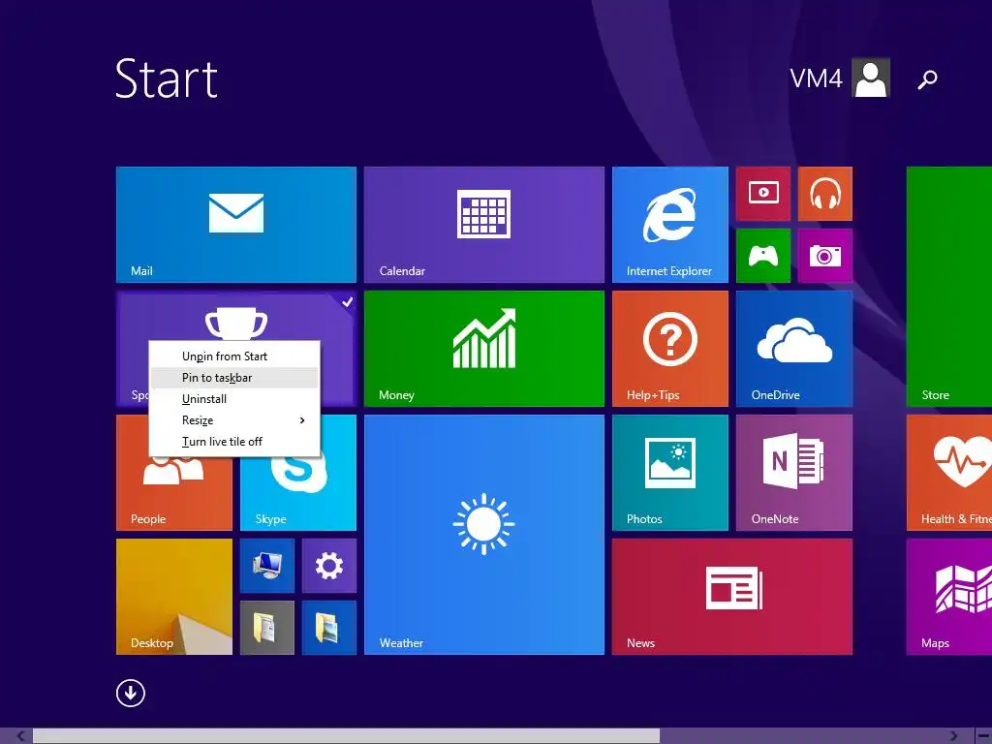
Task: Open the News tile
Action: [x=732, y=597]
